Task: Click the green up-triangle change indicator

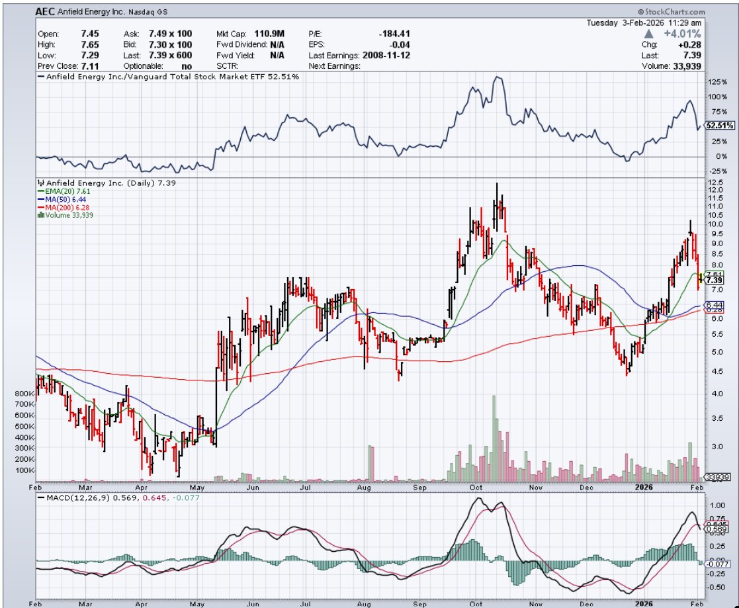Action: pyautogui.click(x=649, y=34)
